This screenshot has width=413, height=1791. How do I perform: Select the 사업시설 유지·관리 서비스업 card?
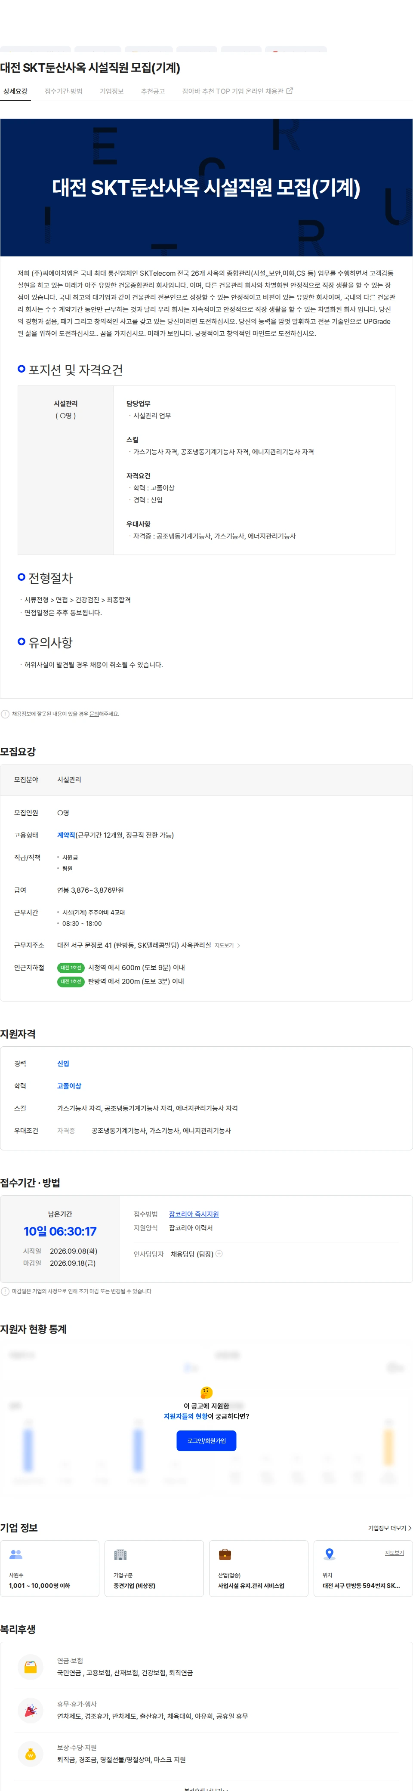coord(259,1569)
